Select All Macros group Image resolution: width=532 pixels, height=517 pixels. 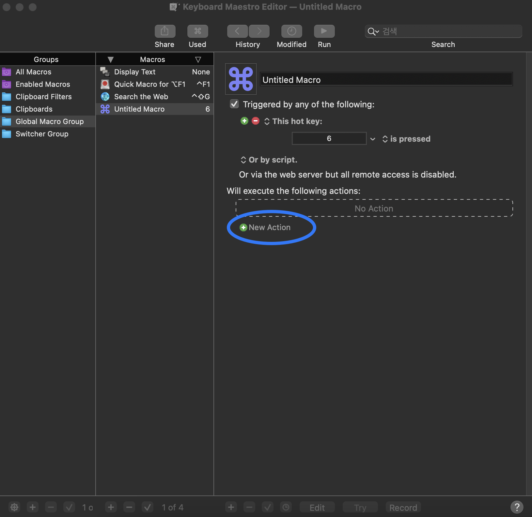point(48,72)
